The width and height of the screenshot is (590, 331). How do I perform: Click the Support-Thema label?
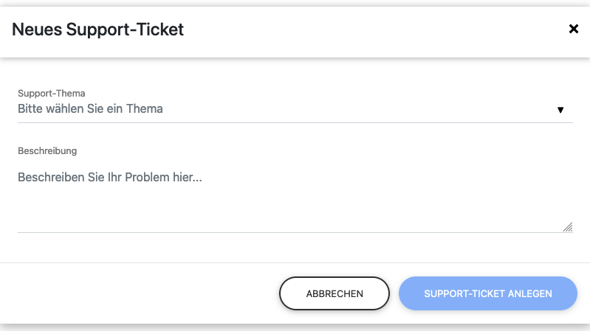[x=52, y=94]
